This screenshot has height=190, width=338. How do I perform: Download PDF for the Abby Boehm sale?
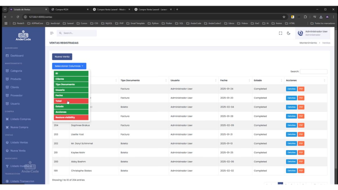pyautogui.click(x=301, y=162)
